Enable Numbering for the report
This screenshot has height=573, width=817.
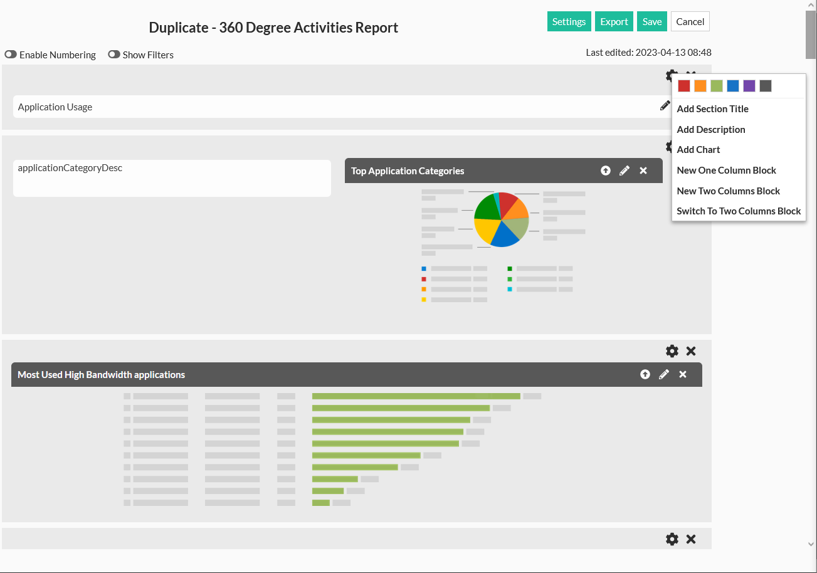(x=11, y=55)
